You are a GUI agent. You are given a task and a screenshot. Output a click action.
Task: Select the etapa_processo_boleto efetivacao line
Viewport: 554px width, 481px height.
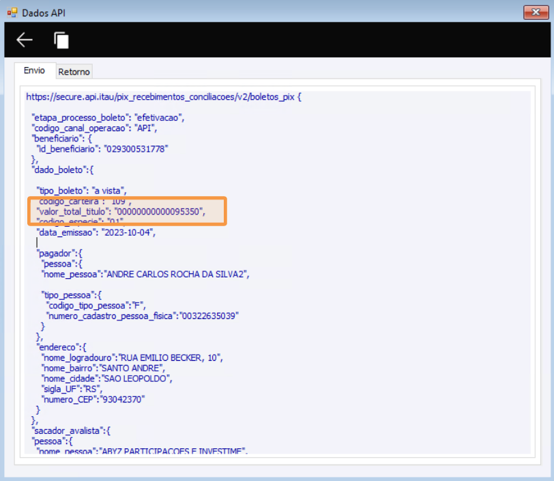pos(108,118)
